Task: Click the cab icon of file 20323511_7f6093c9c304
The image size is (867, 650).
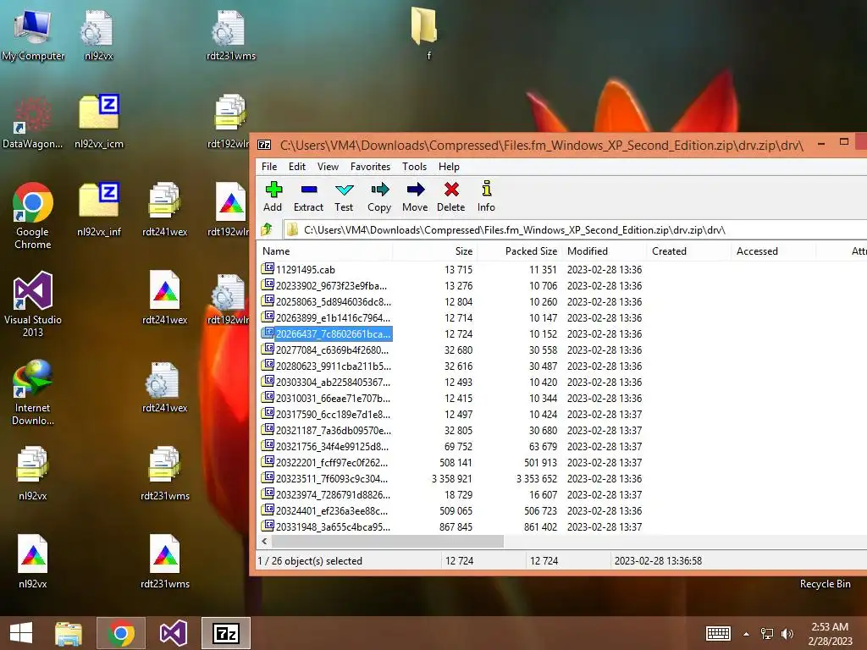Action: pyautogui.click(x=268, y=477)
